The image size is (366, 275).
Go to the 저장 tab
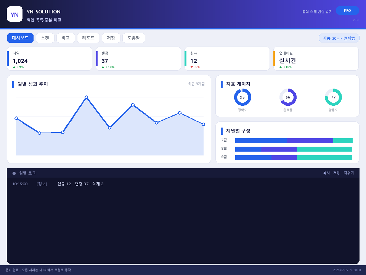click(x=111, y=38)
